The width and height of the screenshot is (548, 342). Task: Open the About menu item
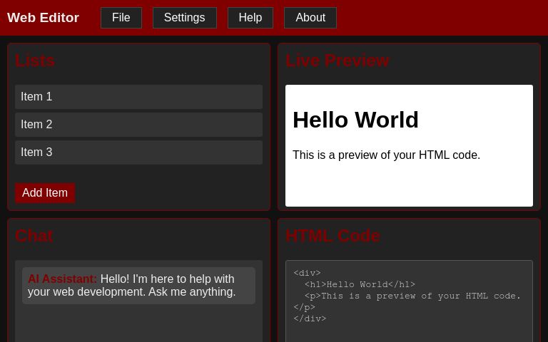point(310,18)
